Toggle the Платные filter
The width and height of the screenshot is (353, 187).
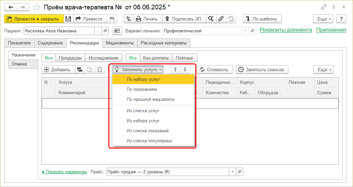pos(185,58)
